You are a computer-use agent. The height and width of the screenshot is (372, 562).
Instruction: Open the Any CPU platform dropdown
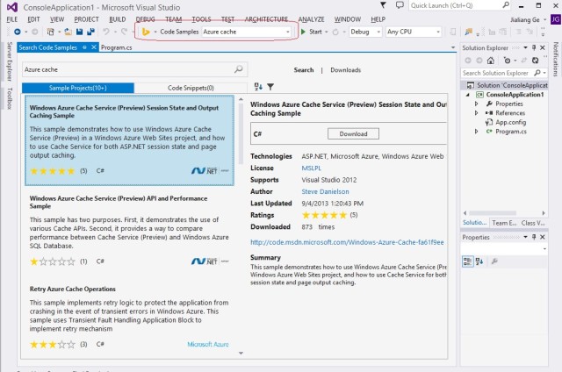[x=438, y=32]
